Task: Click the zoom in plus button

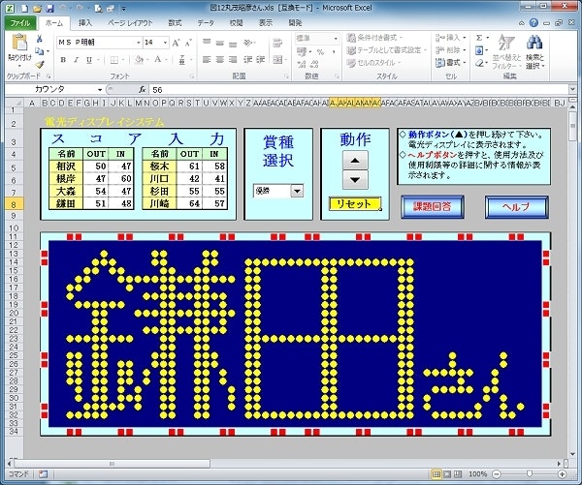Action: (x=562, y=474)
